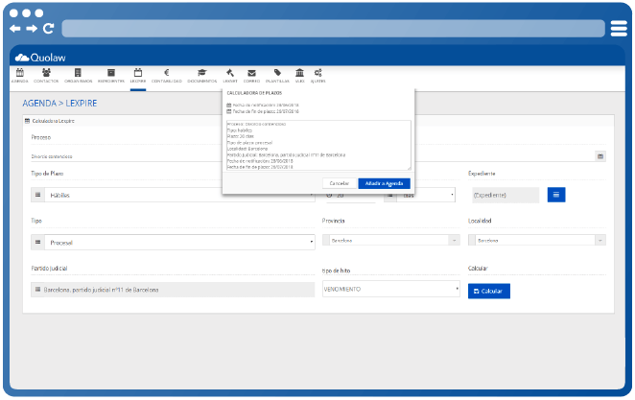Click the (Expediente) input field

point(506,195)
